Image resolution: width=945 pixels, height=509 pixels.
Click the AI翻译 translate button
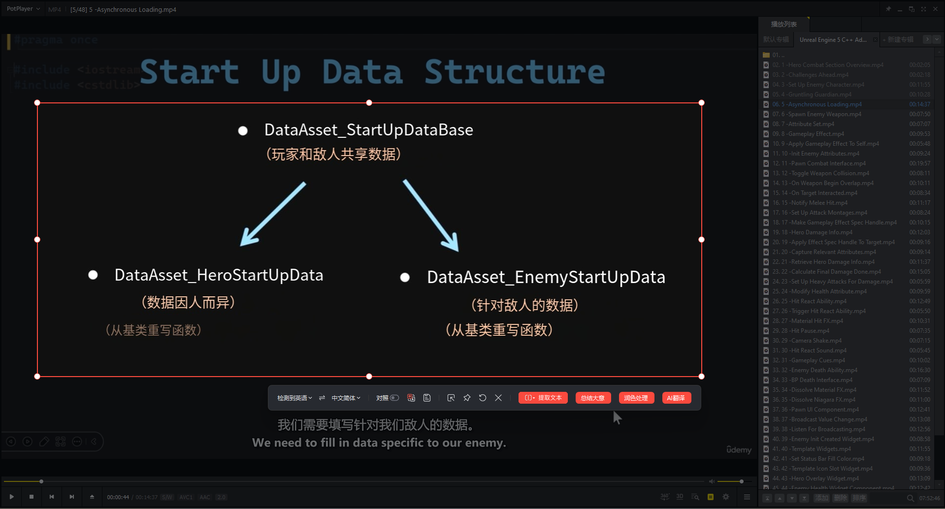[676, 398]
